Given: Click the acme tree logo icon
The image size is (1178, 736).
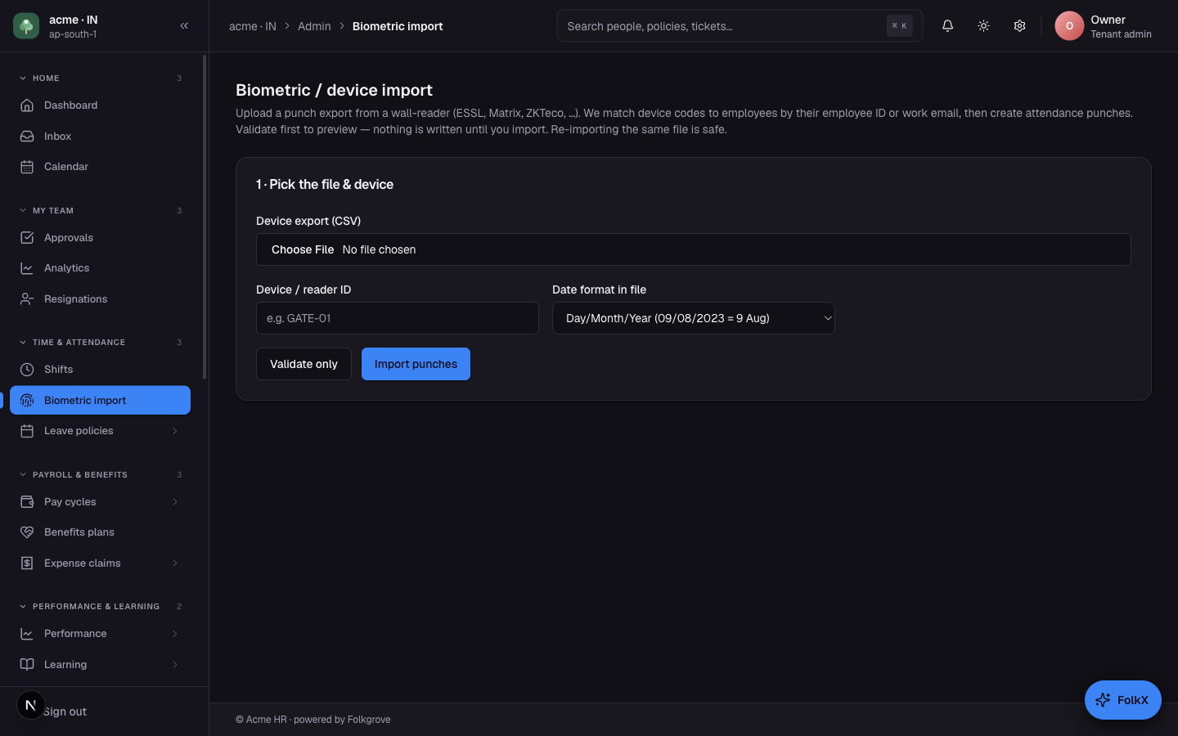Looking at the screenshot, I should [x=26, y=26].
